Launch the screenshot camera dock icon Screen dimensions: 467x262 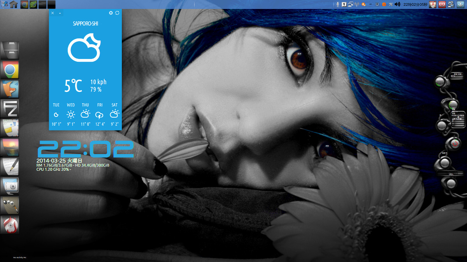[9, 186]
